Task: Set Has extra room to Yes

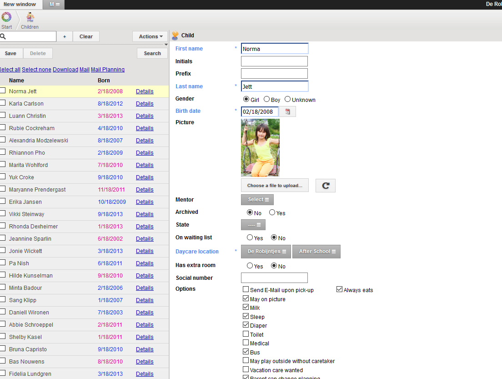Action: 250,266
